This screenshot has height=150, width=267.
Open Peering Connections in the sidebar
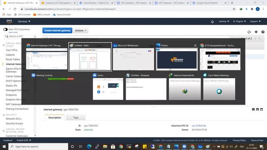click(x=17, y=109)
